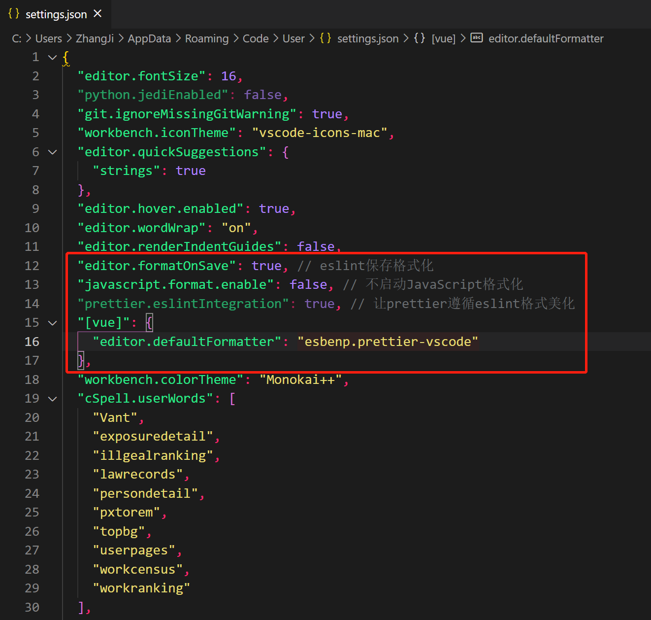Click the "Vant" word entry

pos(115,417)
